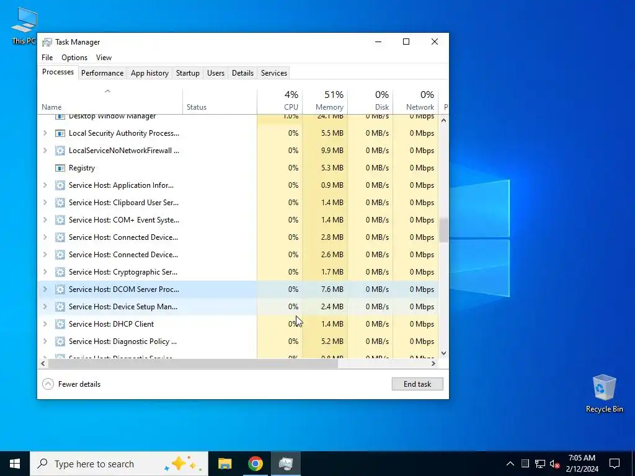Image resolution: width=635 pixels, height=476 pixels.
Task: Open the File menu
Action: point(47,58)
